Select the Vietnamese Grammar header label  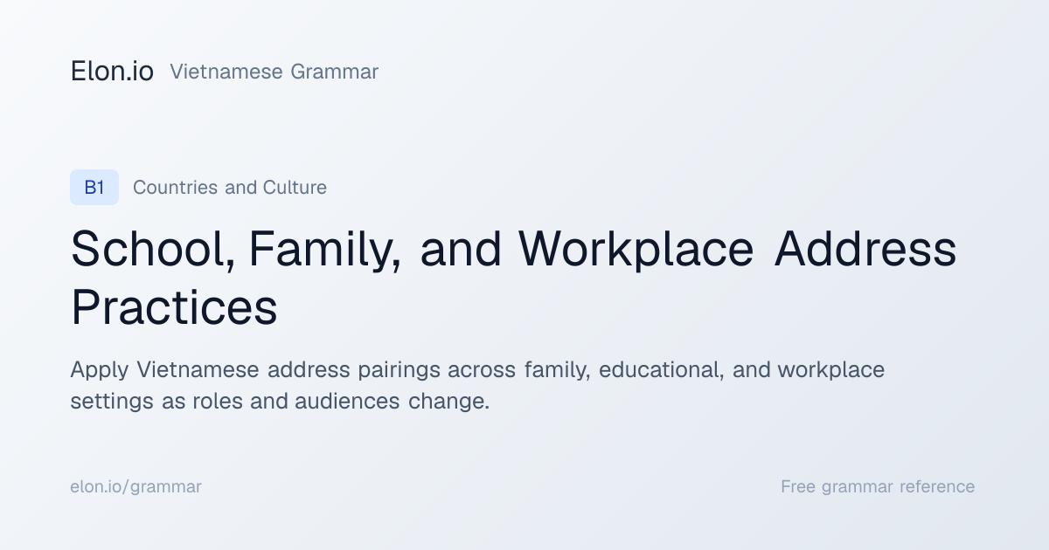pyautogui.click(x=274, y=72)
